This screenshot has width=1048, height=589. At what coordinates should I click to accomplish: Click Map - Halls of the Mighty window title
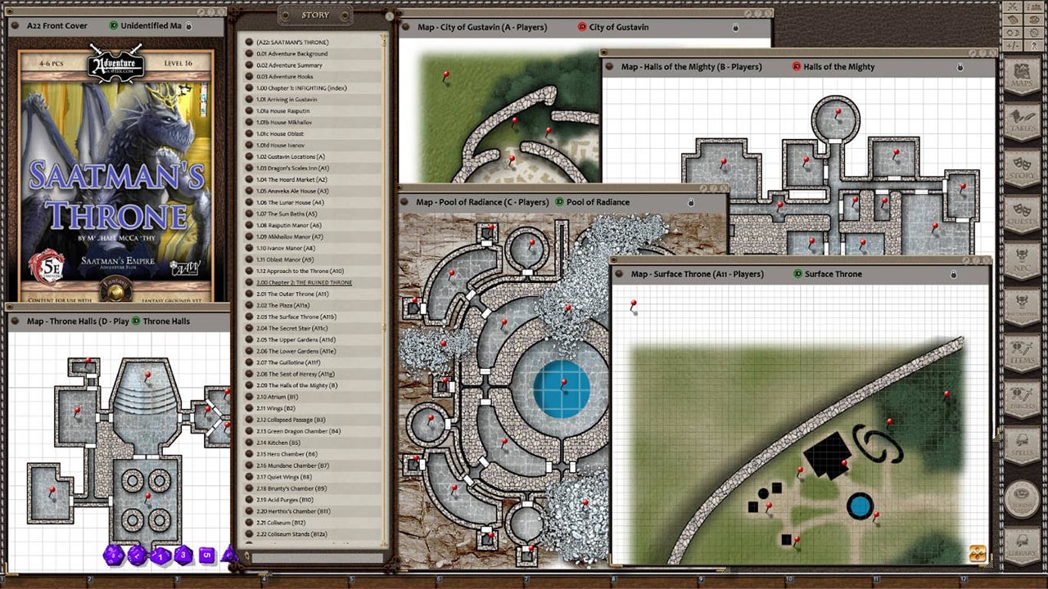(x=691, y=67)
